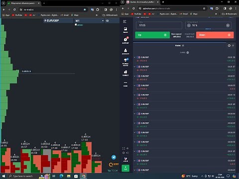Place an Up trade with the green button
Viewport: 239px width, 179px height.
[x=152, y=35]
